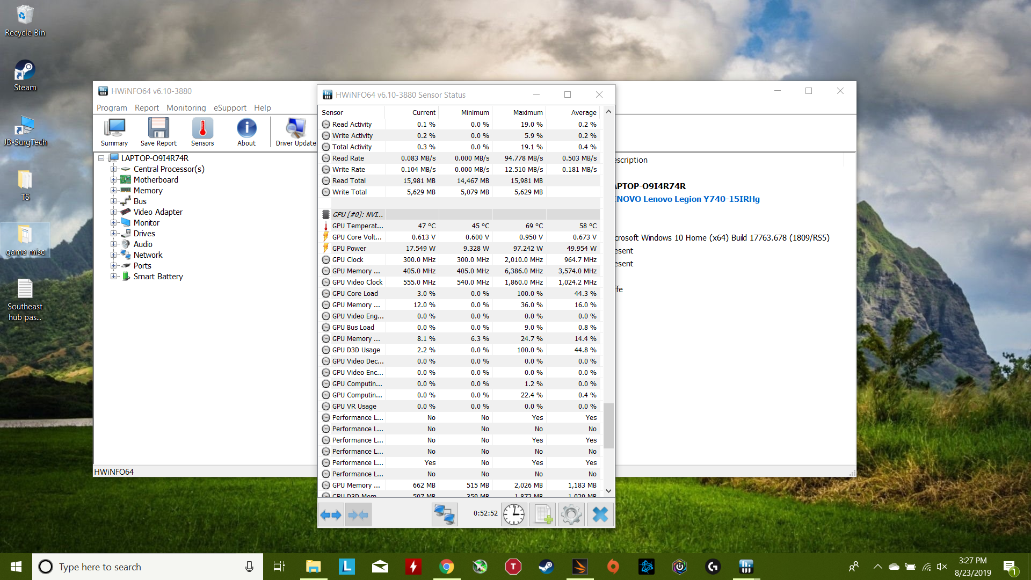Image resolution: width=1031 pixels, height=580 pixels.
Task: Select Smart Battery tree item
Action: pyautogui.click(x=158, y=277)
